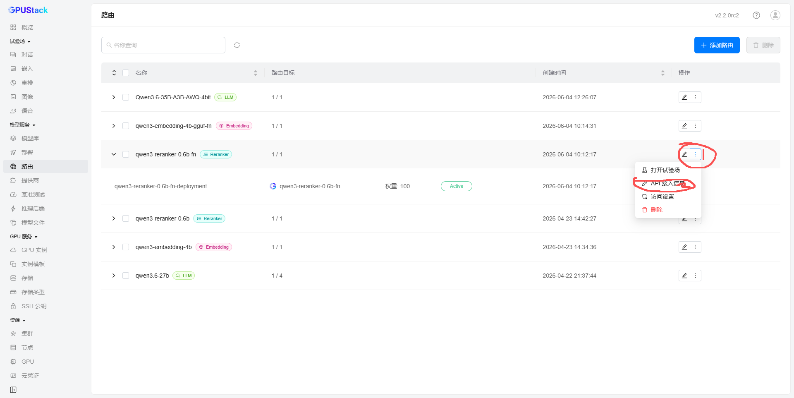Collapse the 试验场 sidebar section
This screenshot has height=398, width=794.
tap(20, 41)
